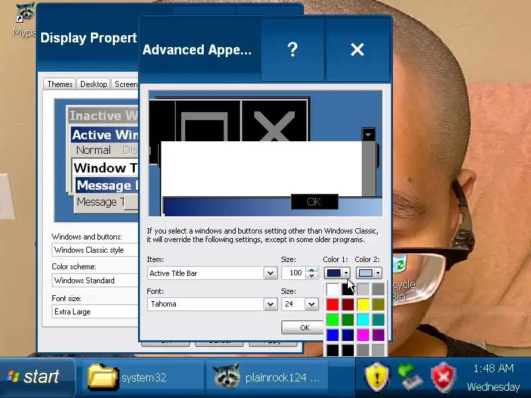
Task: Pick the navy blue swatch
Action: click(348, 335)
